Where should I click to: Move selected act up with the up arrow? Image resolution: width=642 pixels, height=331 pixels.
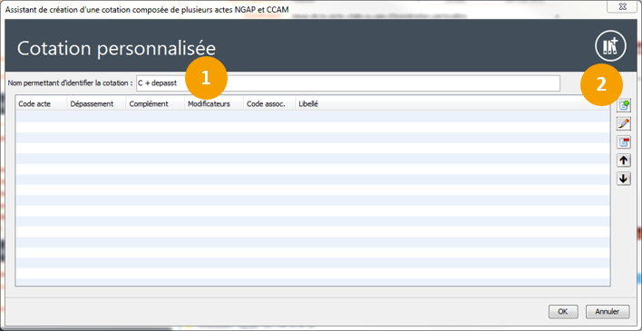624,161
